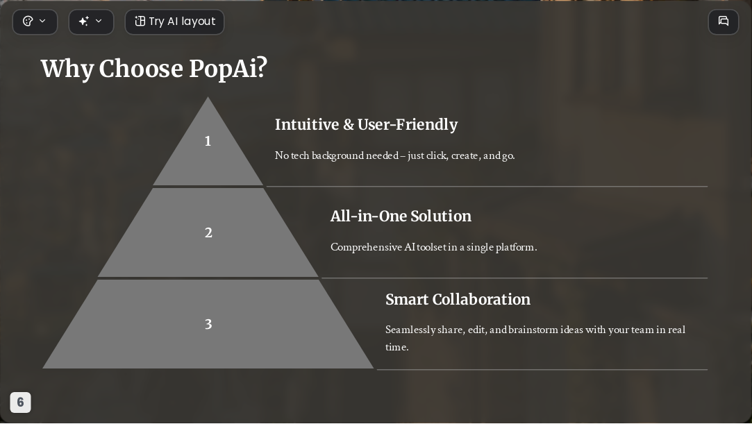Screen dimensions: 752x424
Task: Click the 'No tech background needed' text
Action: tap(394, 155)
